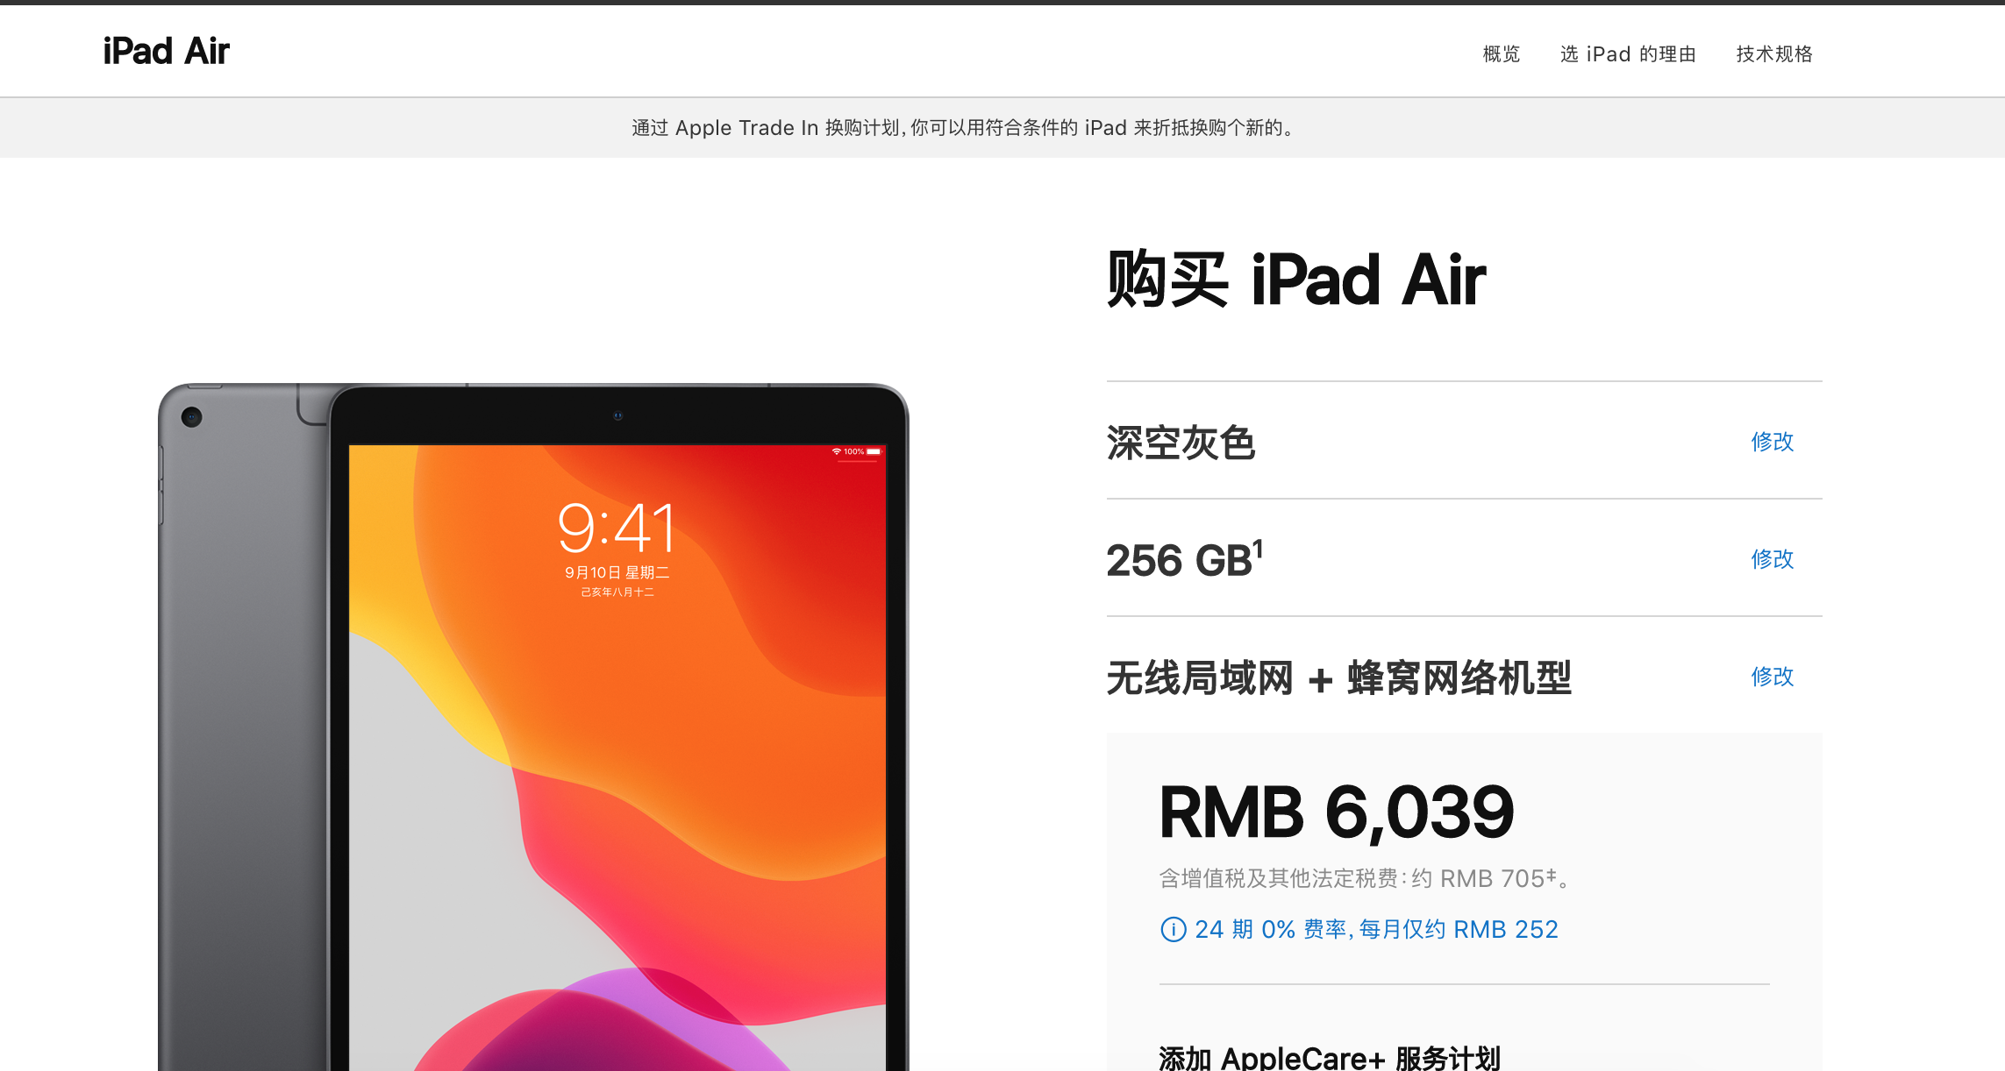
Task: Click the 购买 iPad Air heading
Action: click(1296, 280)
